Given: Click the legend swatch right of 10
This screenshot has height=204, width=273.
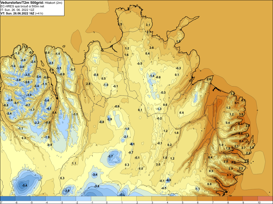Looking at the screenshot, I should pos(265,199).
